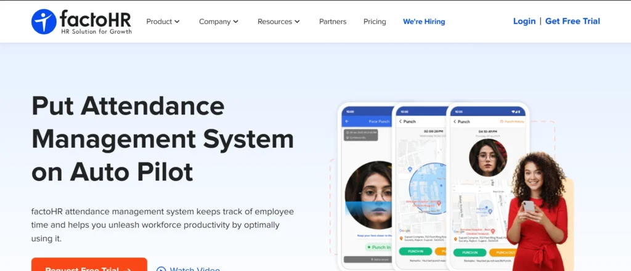
Task: Click the Watch Video link
Action: [195, 269]
